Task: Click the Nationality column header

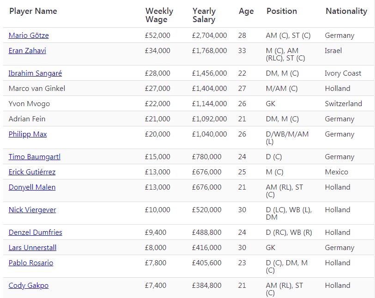Action: 346,11
